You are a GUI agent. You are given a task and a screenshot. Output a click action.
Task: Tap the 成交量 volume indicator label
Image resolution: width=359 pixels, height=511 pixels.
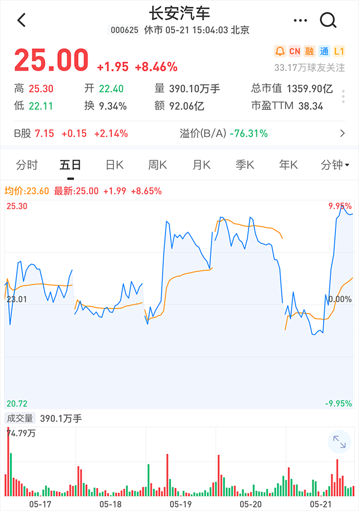coord(20,418)
